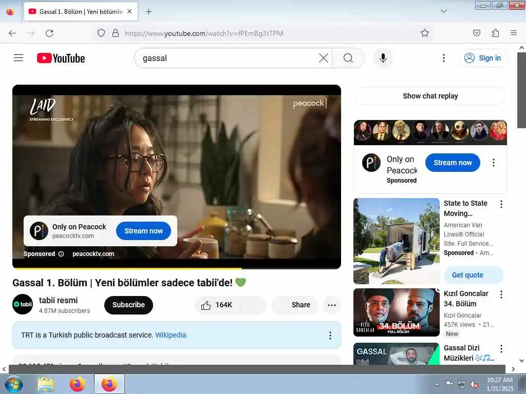Image resolution: width=526 pixels, height=394 pixels.
Task: Open options for Kızıl Goncalar 34. Bölüm
Action: click(501, 294)
